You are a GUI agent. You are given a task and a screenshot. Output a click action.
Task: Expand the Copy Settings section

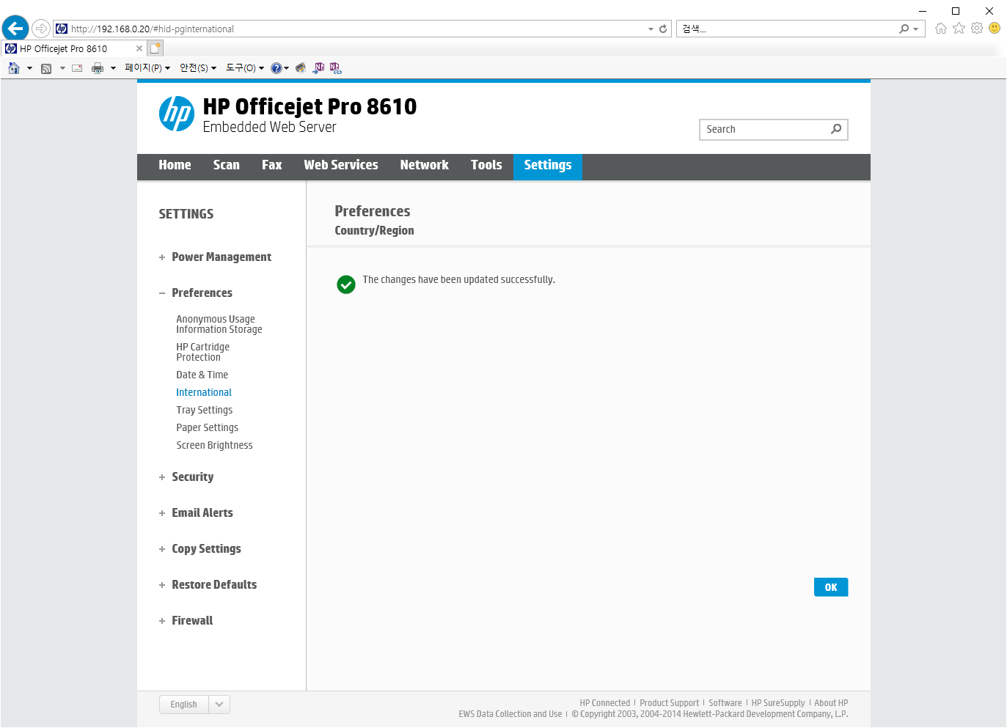(200, 549)
